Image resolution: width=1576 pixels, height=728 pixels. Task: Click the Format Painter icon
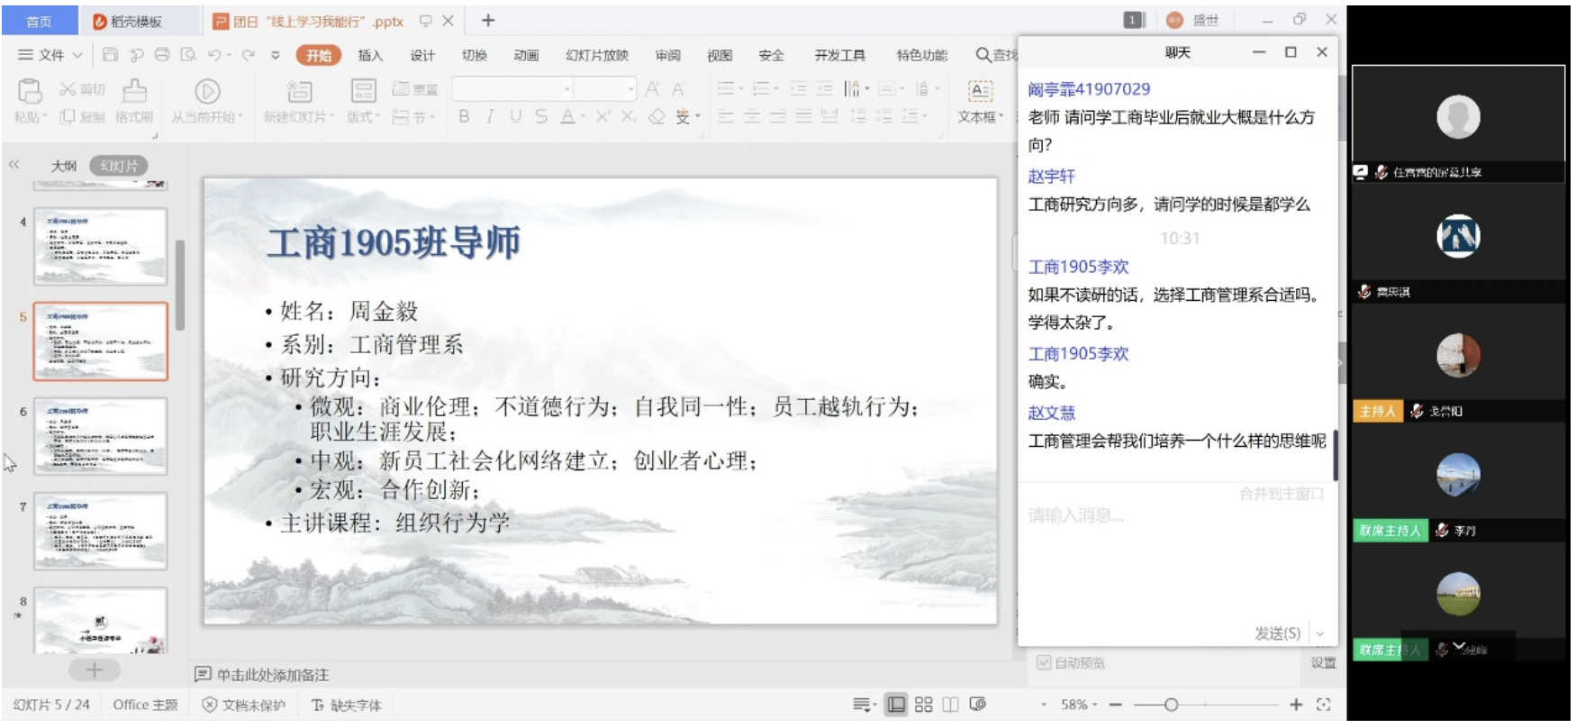(134, 91)
